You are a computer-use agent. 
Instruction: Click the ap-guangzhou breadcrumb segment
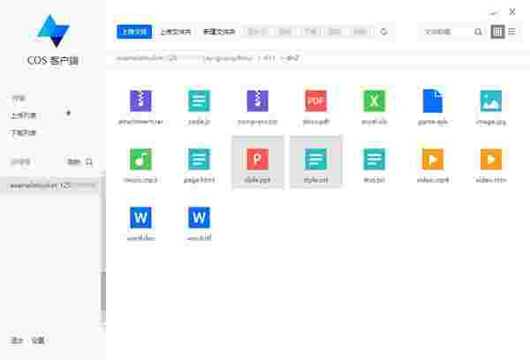(x=228, y=58)
